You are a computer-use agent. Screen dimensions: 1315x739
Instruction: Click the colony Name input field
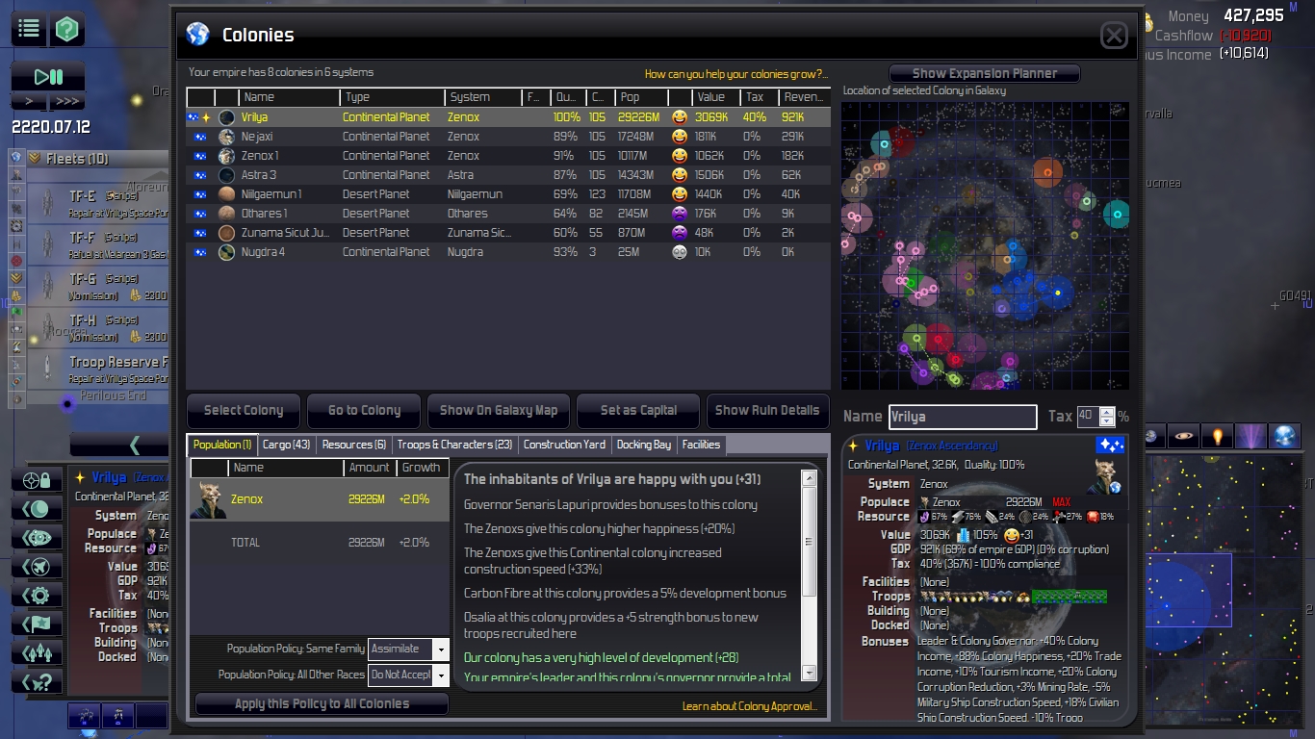[x=963, y=417]
